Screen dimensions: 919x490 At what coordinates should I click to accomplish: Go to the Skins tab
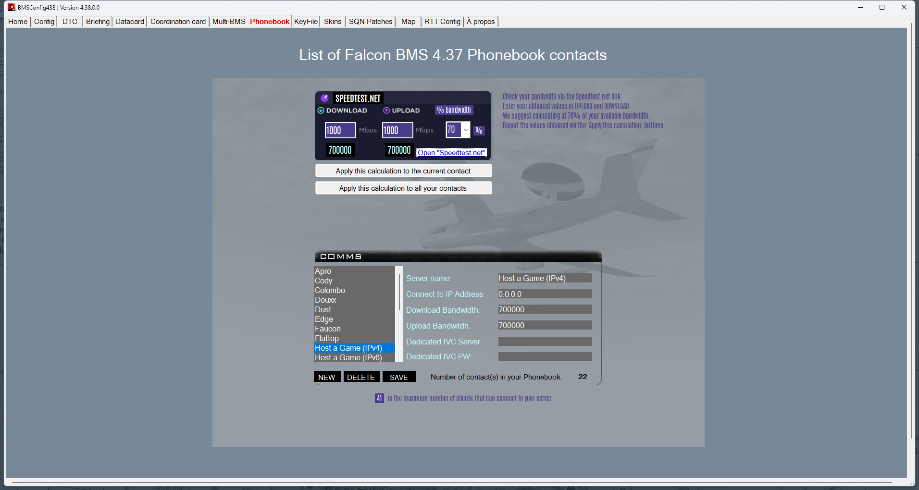(333, 22)
